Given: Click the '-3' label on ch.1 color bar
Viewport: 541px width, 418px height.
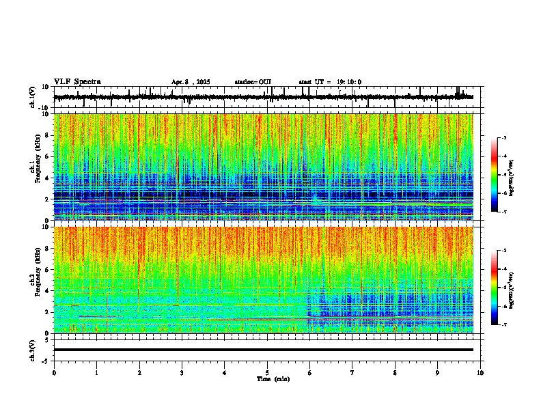Looking at the screenshot, I should [503, 137].
